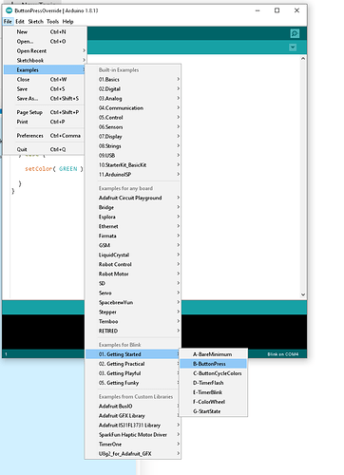Open the Bridge examples submenu
Image resolution: width=344 pixels, height=475 pixels.
[x=133, y=207]
